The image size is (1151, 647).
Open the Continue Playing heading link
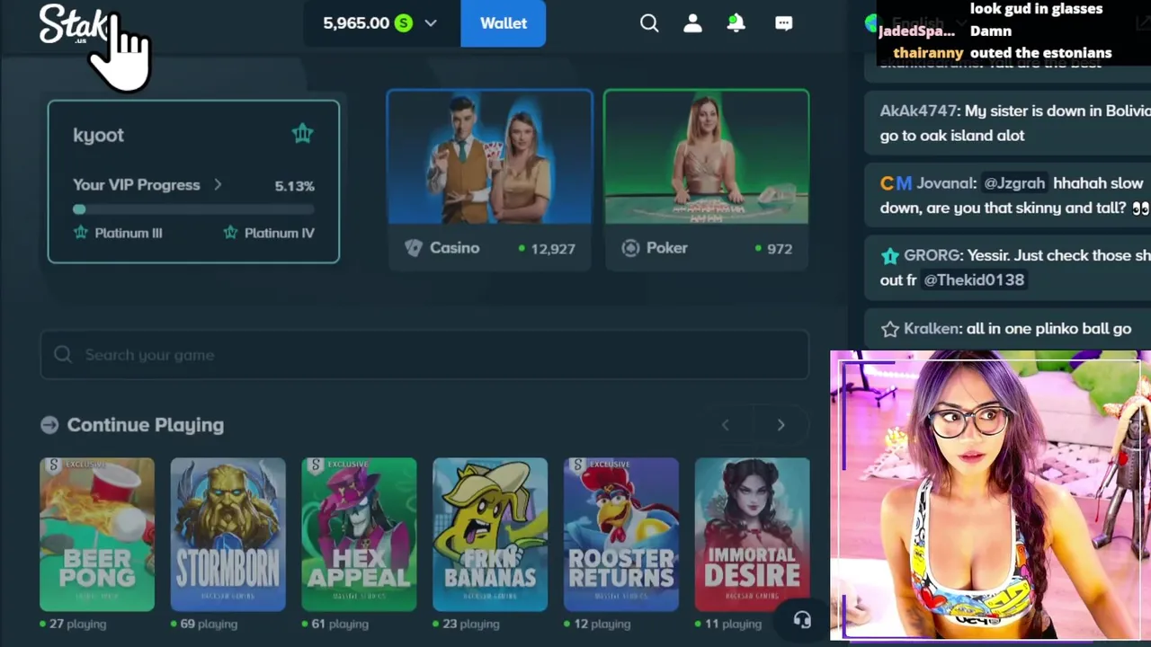pos(145,425)
